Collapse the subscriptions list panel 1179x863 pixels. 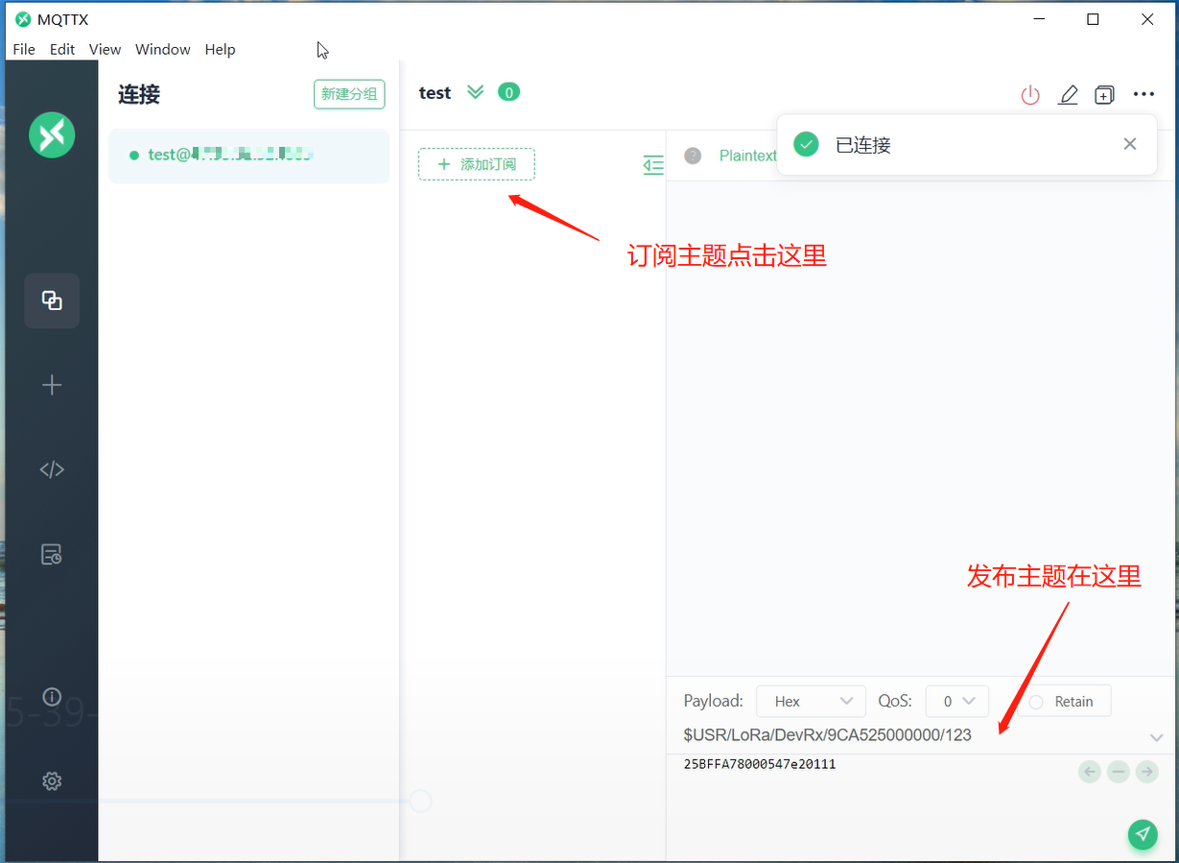pos(653,165)
